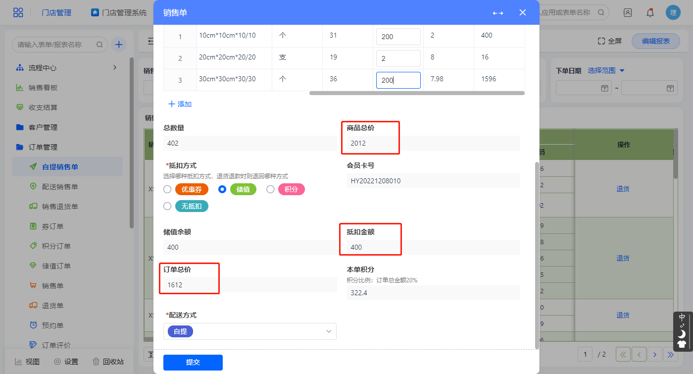Select the 无抵扣 radio option
The width and height of the screenshot is (693, 374).
[167, 206]
